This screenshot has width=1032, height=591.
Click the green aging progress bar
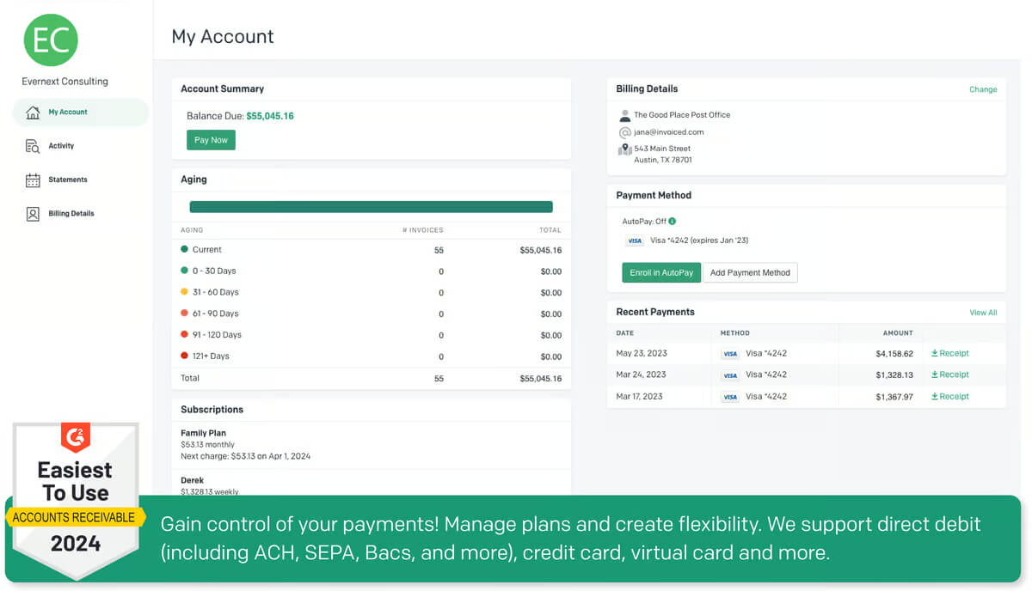pyautogui.click(x=371, y=207)
